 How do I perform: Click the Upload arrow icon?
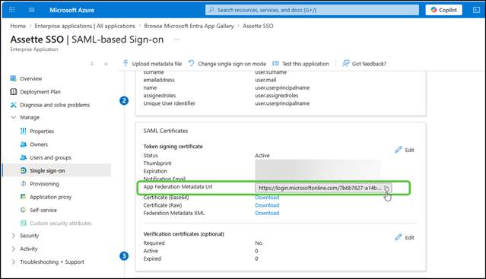click(x=125, y=63)
